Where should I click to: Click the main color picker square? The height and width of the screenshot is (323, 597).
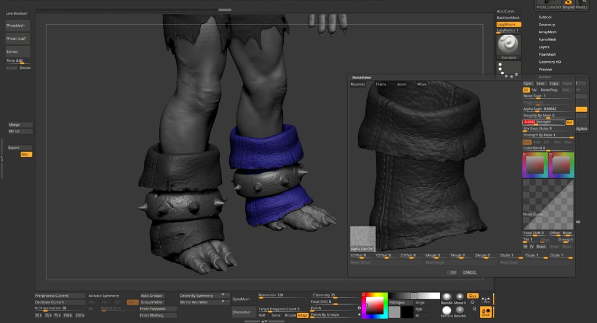(x=375, y=306)
